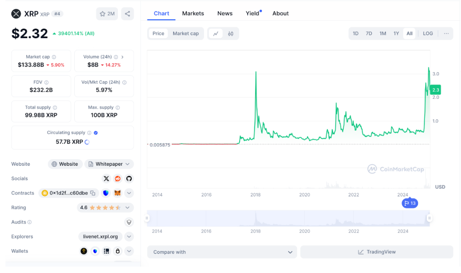Open the livenet.xrpl.org explorer link

[101, 237]
